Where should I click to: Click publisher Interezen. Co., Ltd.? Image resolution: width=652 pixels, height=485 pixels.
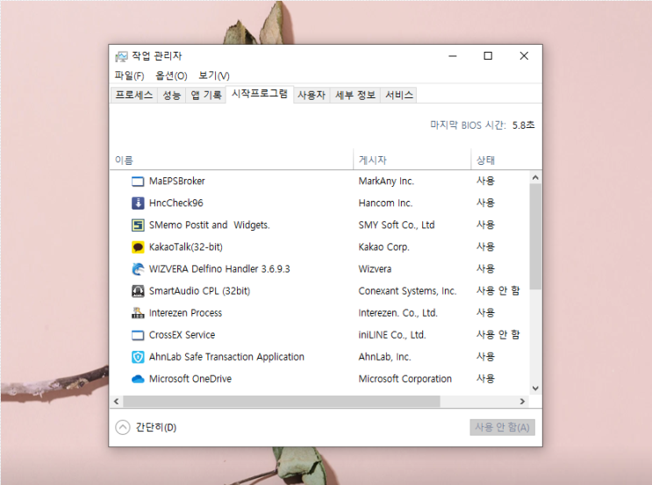click(398, 313)
